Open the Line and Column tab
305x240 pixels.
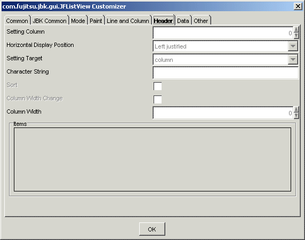click(128, 20)
